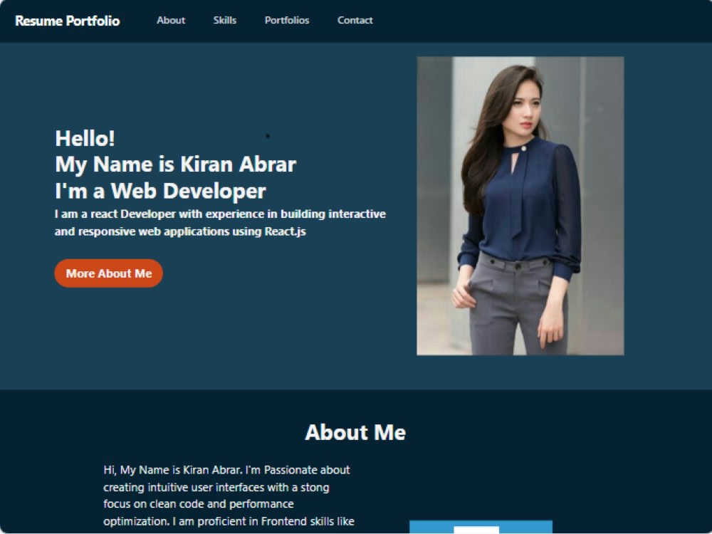Click 'creating intuitive user interfaces' line

pyautogui.click(x=216, y=487)
